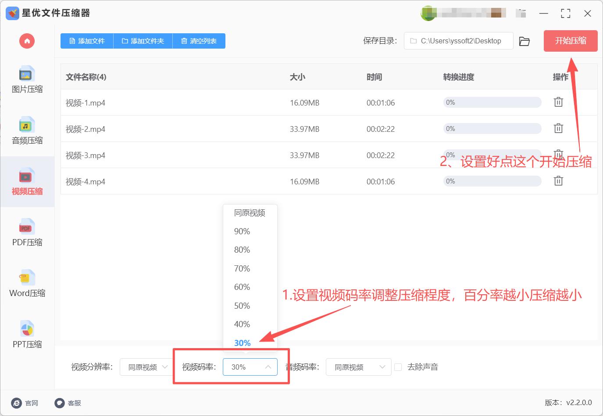Click the home icon at sidebar top
The image size is (603, 416).
click(27, 41)
